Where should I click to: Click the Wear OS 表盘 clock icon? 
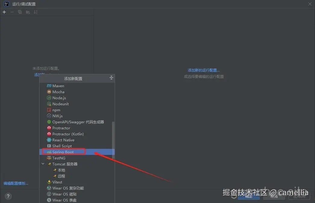[49, 200]
